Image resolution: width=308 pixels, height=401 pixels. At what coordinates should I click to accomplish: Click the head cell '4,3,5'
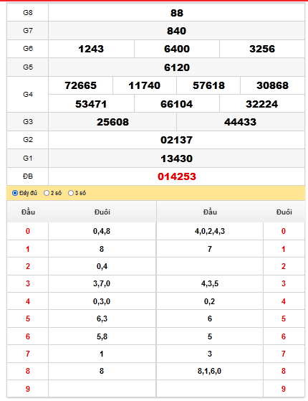[210, 283]
